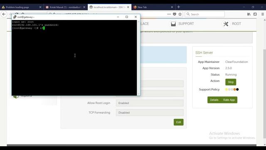Click the TCP Forwarding label
Image resolution: width=266 pixels, height=150 pixels.
click(x=99, y=112)
